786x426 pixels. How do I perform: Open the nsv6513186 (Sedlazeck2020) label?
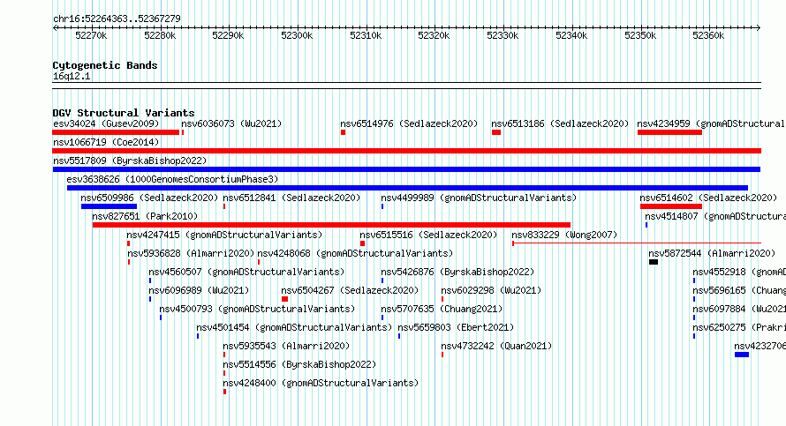click(x=560, y=123)
